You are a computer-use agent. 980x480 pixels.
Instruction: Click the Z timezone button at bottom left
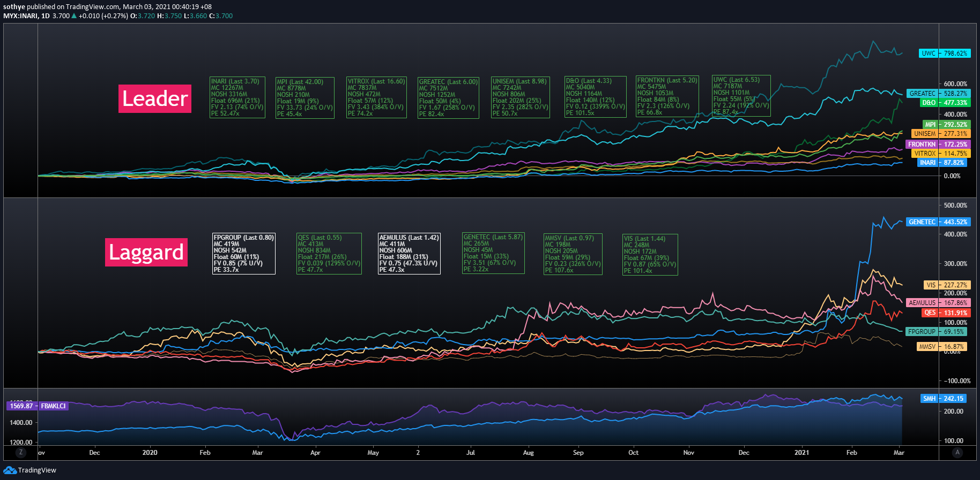[x=21, y=452]
